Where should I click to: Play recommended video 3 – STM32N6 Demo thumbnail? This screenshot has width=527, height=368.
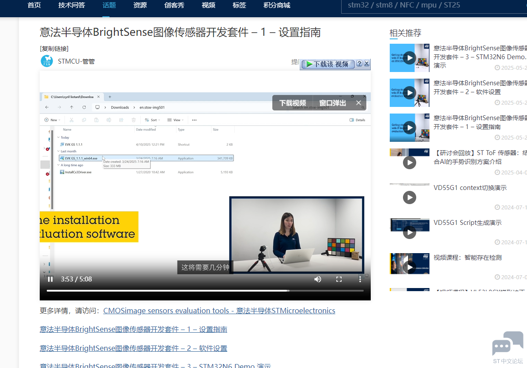[x=409, y=58]
